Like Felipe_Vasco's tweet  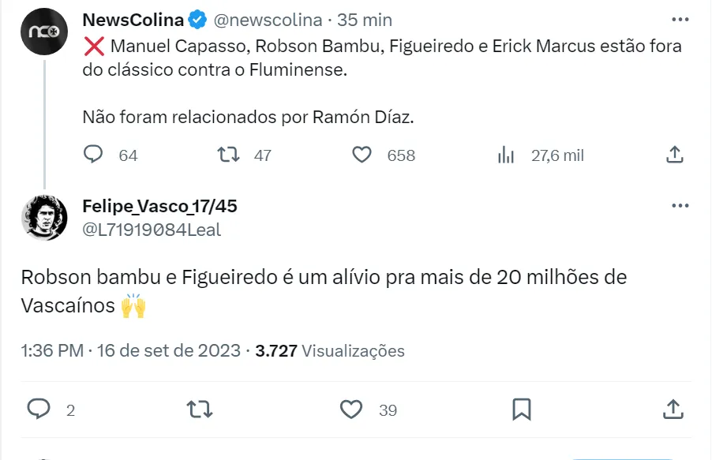tap(351, 409)
